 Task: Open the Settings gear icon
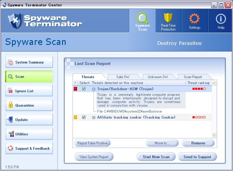pyautogui.click(x=194, y=19)
